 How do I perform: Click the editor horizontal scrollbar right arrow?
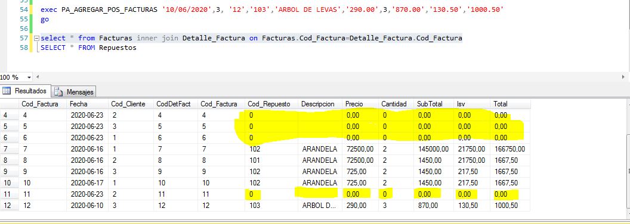pyautogui.click(x=623, y=77)
